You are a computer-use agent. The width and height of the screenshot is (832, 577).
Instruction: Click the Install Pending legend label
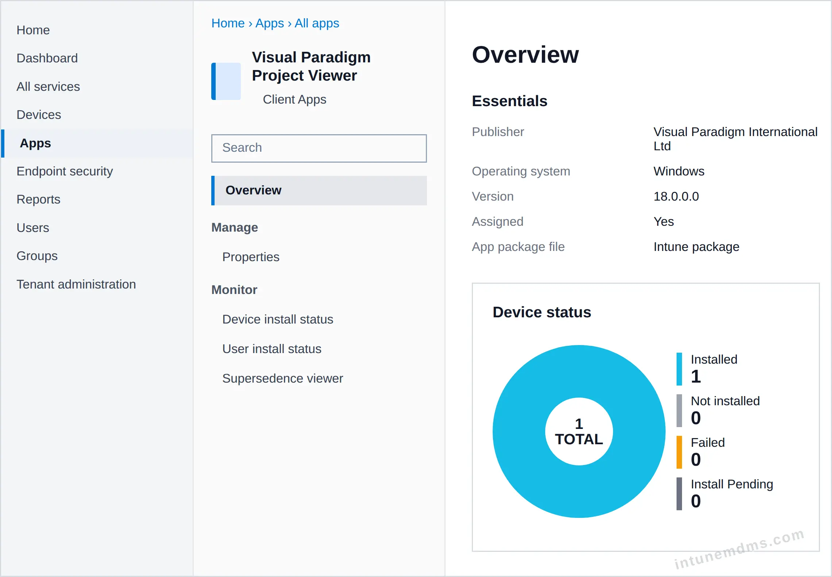[x=732, y=484]
